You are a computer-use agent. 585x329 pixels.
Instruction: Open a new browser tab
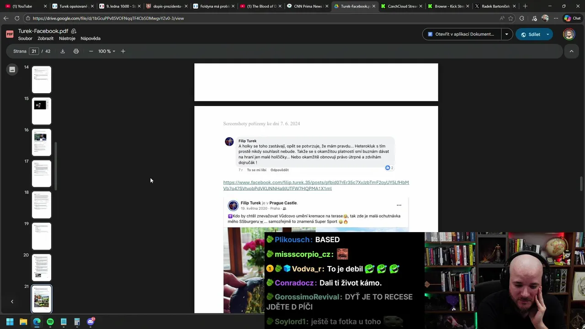coord(525,6)
